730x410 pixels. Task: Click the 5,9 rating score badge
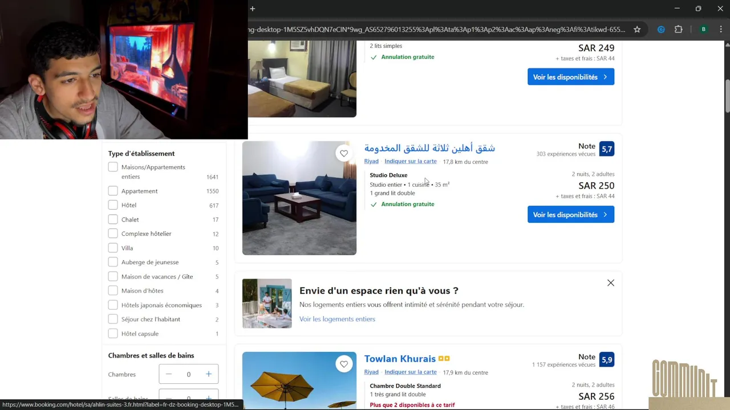(x=607, y=360)
